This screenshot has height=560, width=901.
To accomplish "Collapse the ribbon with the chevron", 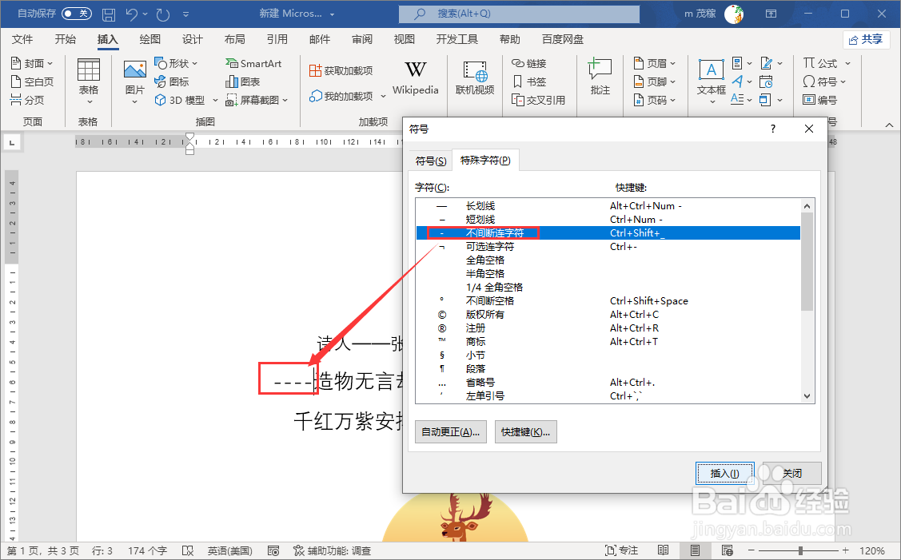I will tap(889, 125).
